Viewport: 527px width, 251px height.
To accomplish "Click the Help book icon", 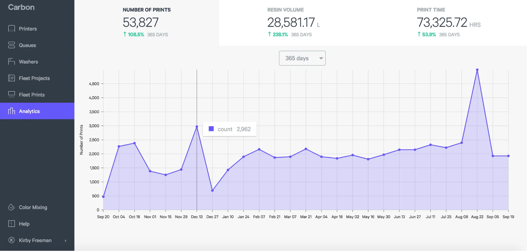I will [12, 224].
